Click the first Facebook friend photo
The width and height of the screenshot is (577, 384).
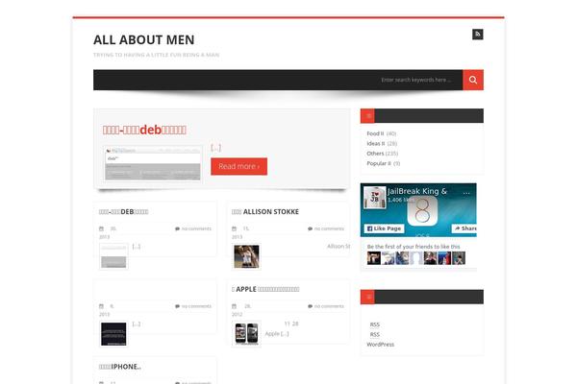[374, 258]
